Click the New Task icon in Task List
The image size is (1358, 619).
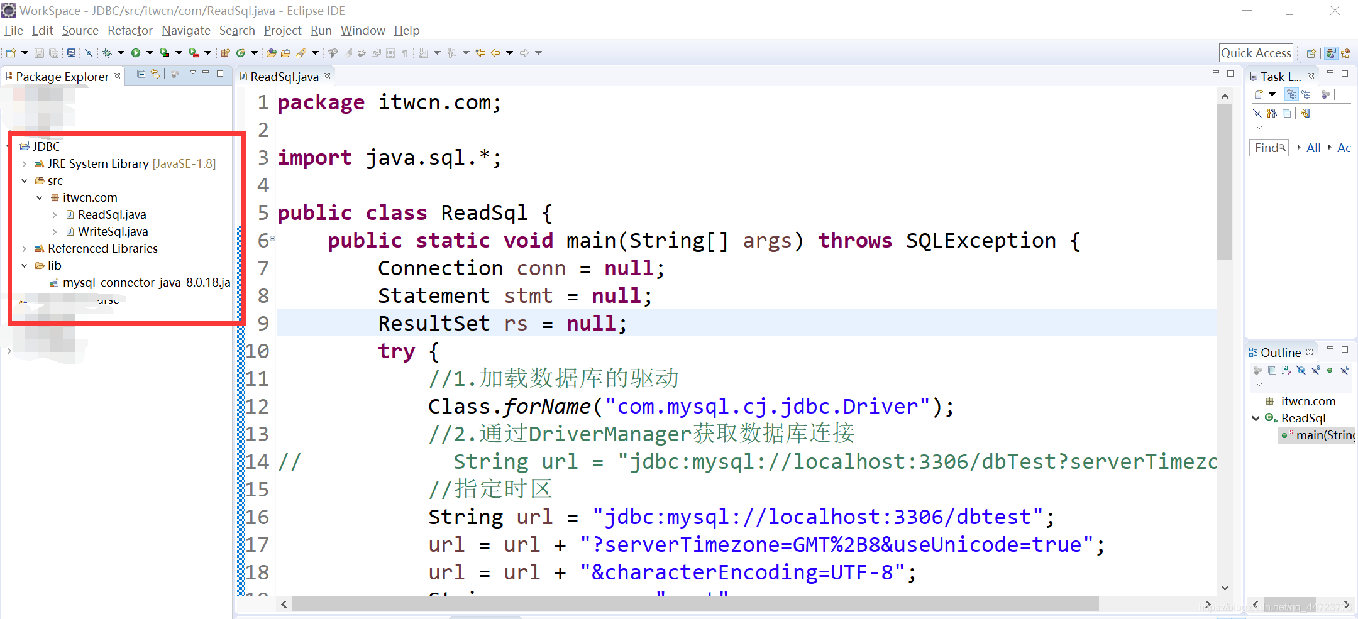(1259, 94)
